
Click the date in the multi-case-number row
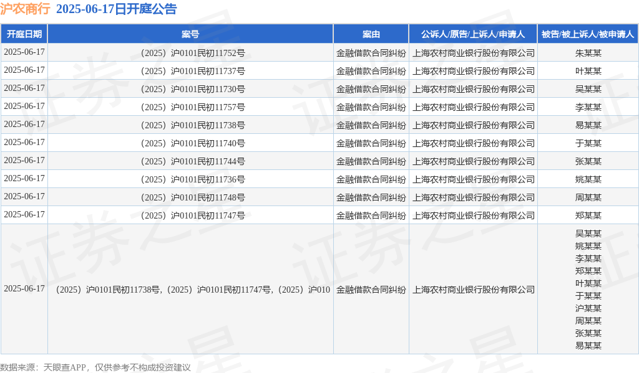[x=24, y=289]
